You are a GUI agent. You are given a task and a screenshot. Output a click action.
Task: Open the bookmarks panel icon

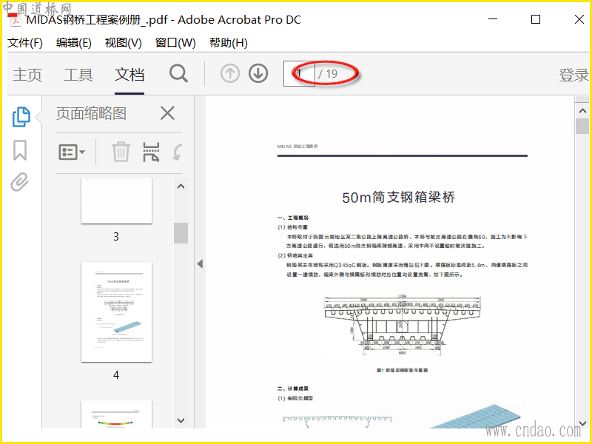point(20,150)
